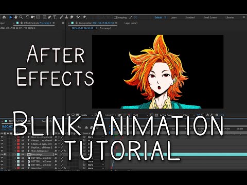Select layer 60 BETTER ... ME.mov
The image size is (247, 185).
[x=41, y=158]
